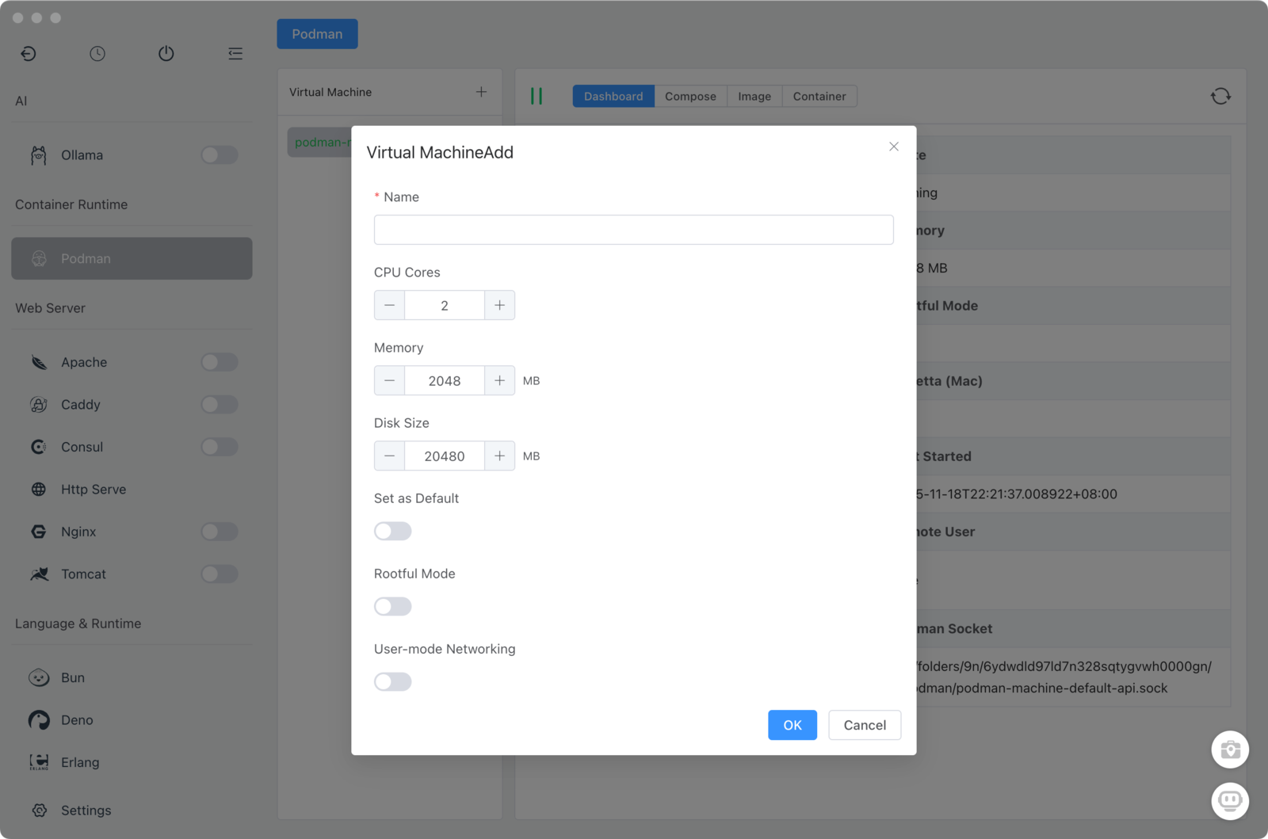
Task: Decrease Memory with the minus button
Action: 389,380
